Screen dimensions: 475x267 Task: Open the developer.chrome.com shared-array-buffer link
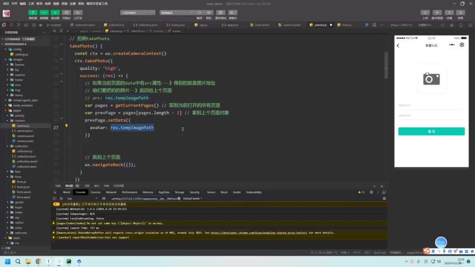click(259, 233)
